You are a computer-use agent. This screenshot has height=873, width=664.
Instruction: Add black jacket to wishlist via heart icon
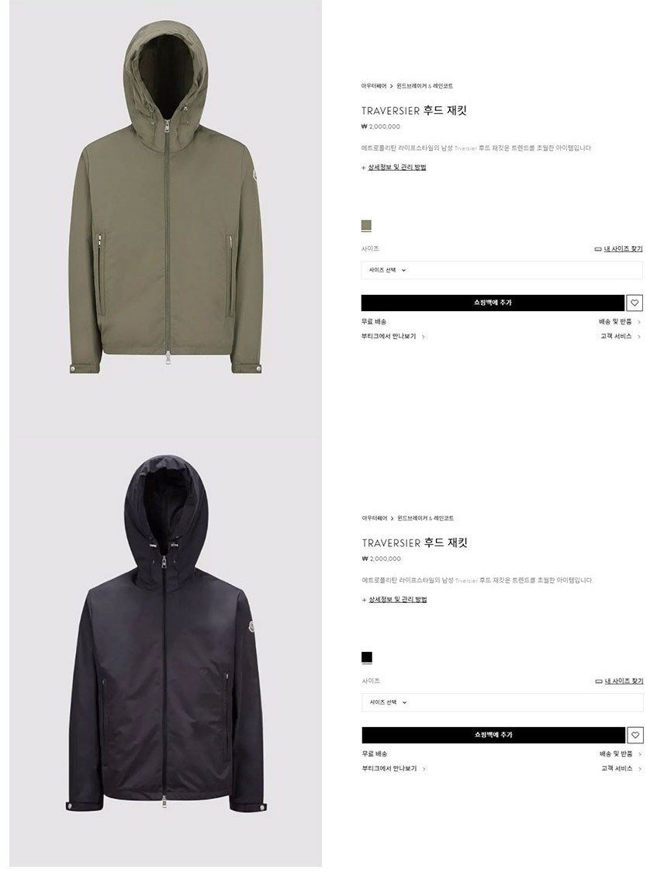[635, 735]
